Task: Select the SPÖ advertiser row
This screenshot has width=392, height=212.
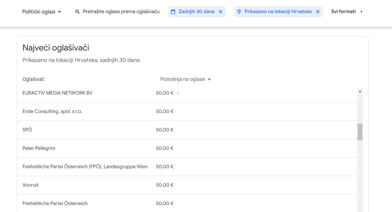Action: click(27, 130)
